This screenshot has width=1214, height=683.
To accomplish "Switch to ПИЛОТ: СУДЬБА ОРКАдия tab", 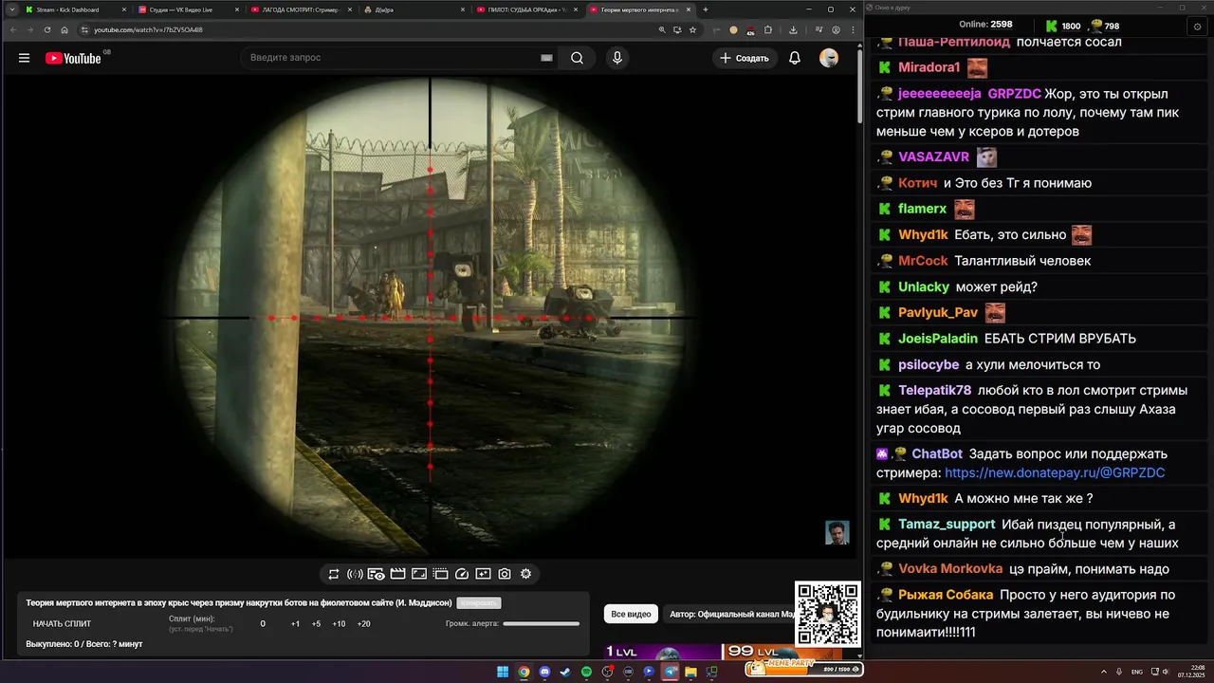I will coord(525,9).
